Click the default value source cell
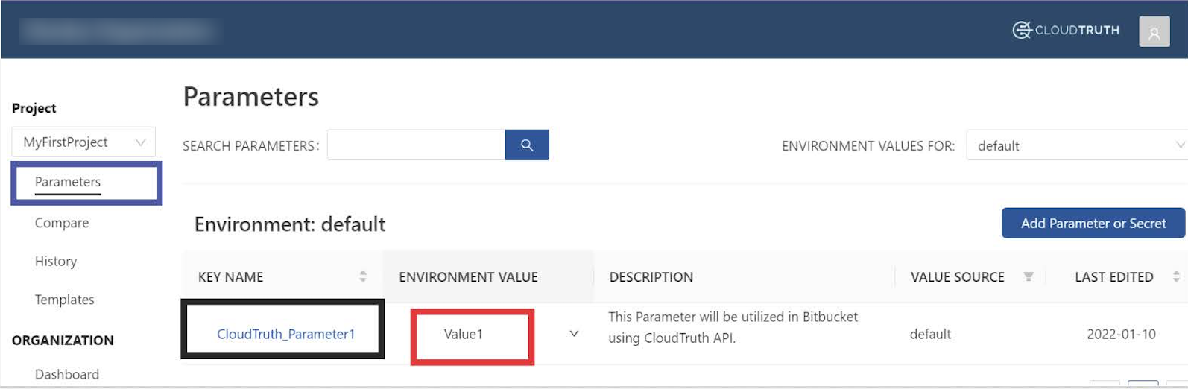The height and width of the screenshot is (389, 1188). point(930,334)
